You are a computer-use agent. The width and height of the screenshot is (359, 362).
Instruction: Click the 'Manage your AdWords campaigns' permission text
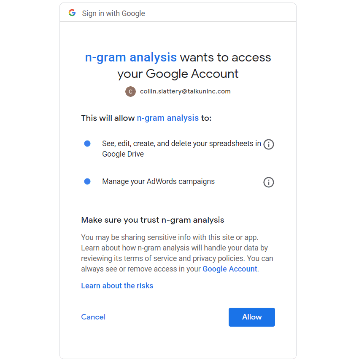click(x=158, y=181)
